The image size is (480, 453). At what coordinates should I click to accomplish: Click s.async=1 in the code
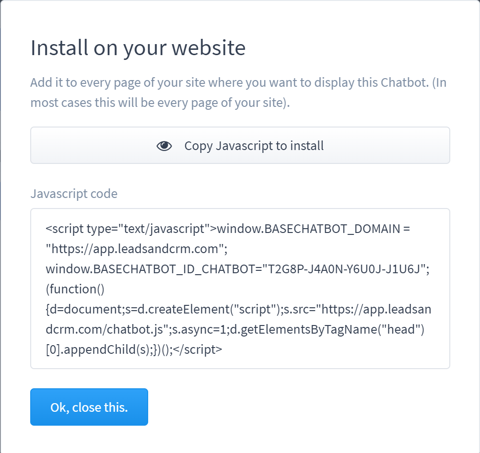coord(199,329)
